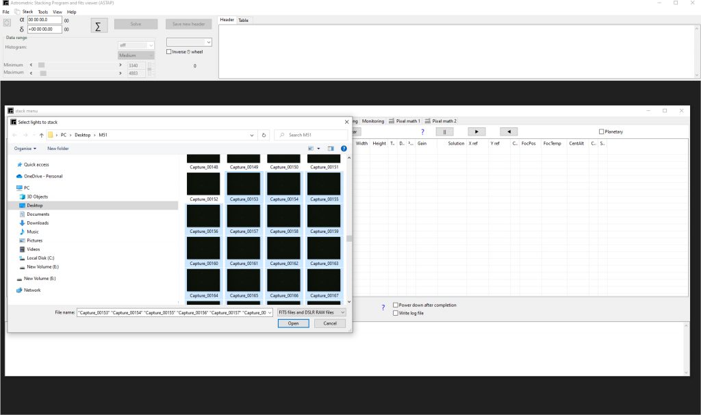This screenshot has height=415, width=701.
Task: Enable Power down after completion
Action: point(395,305)
